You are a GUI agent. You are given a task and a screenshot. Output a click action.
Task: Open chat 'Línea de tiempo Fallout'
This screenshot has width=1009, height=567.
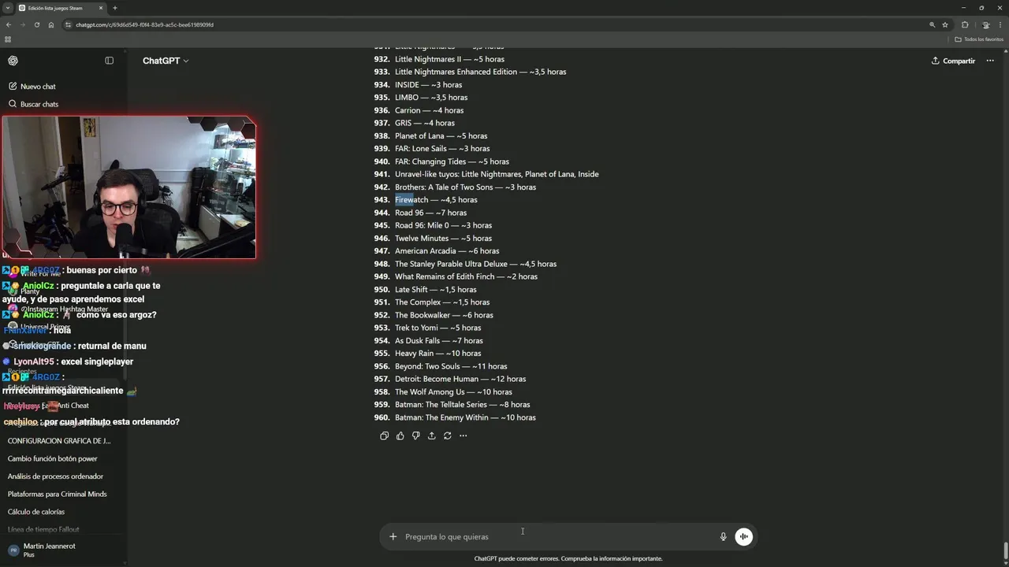point(43,529)
